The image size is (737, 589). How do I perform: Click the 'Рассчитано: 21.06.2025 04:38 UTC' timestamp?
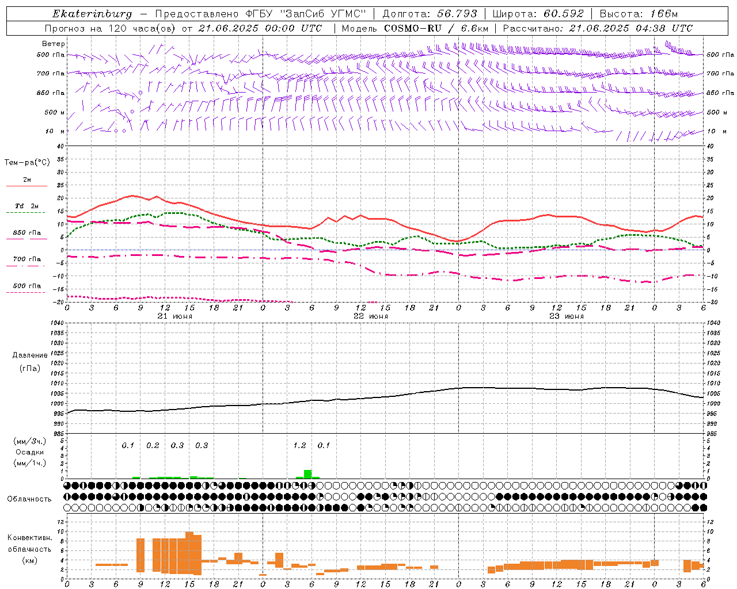(x=598, y=28)
